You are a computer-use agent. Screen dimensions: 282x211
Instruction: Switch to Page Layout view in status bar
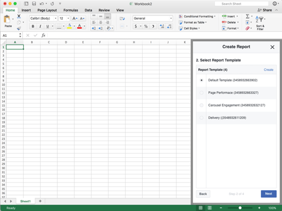(209, 208)
